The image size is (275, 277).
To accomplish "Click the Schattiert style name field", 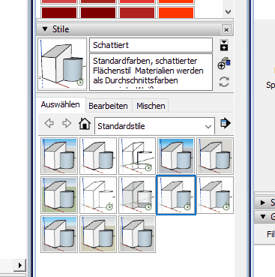I will click(151, 45).
